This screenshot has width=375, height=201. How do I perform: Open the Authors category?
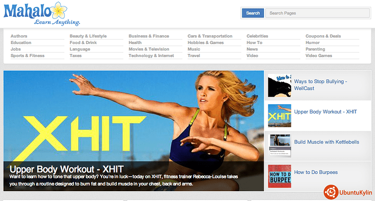tap(19, 36)
